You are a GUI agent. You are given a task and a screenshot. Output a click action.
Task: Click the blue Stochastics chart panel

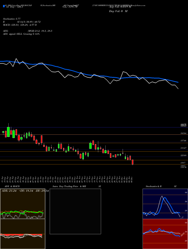pos(165,204)
